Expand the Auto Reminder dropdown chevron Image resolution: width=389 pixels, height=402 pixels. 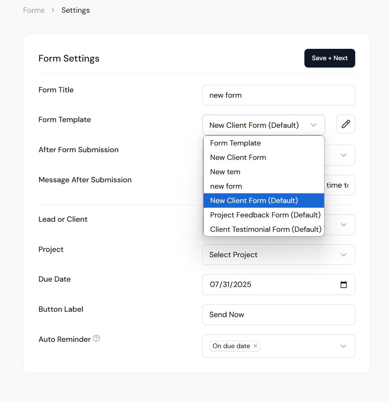(343, 346)
